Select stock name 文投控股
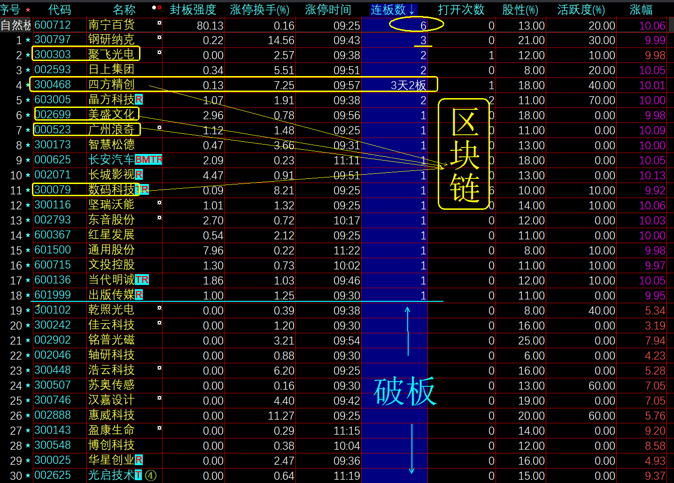The image size is (674, 483). coord(111,265)
